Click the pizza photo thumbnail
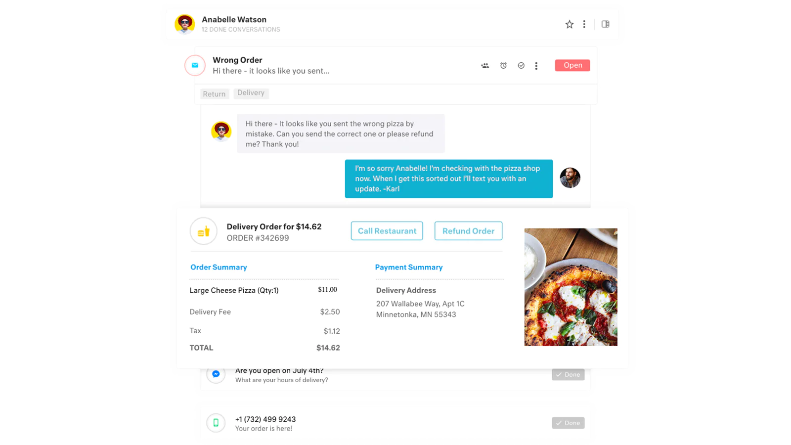This screenshot has height=445, width=791. point(571,287)
